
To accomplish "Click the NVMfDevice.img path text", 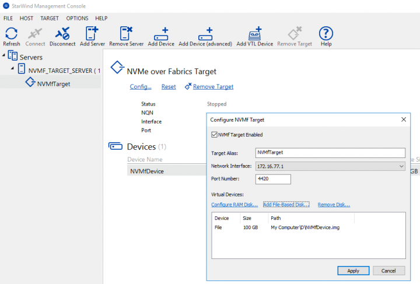I will click(305, 227).
